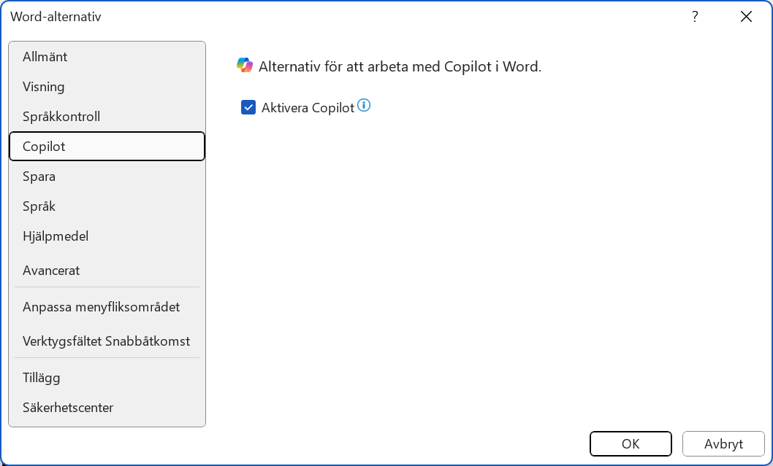
Task: Click the Aktivera Copilot label text
Action: [x=308, y=108]
